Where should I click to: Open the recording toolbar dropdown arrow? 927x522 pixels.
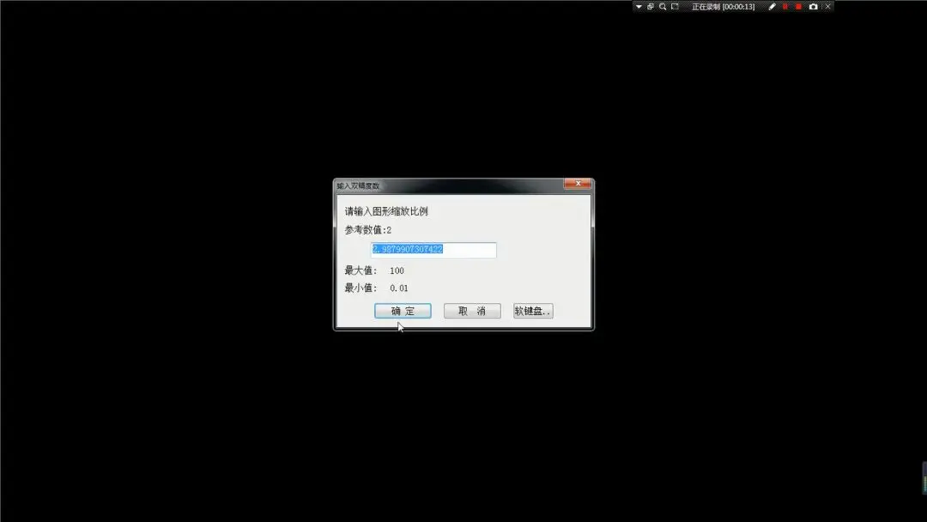[x=639, y=6]
